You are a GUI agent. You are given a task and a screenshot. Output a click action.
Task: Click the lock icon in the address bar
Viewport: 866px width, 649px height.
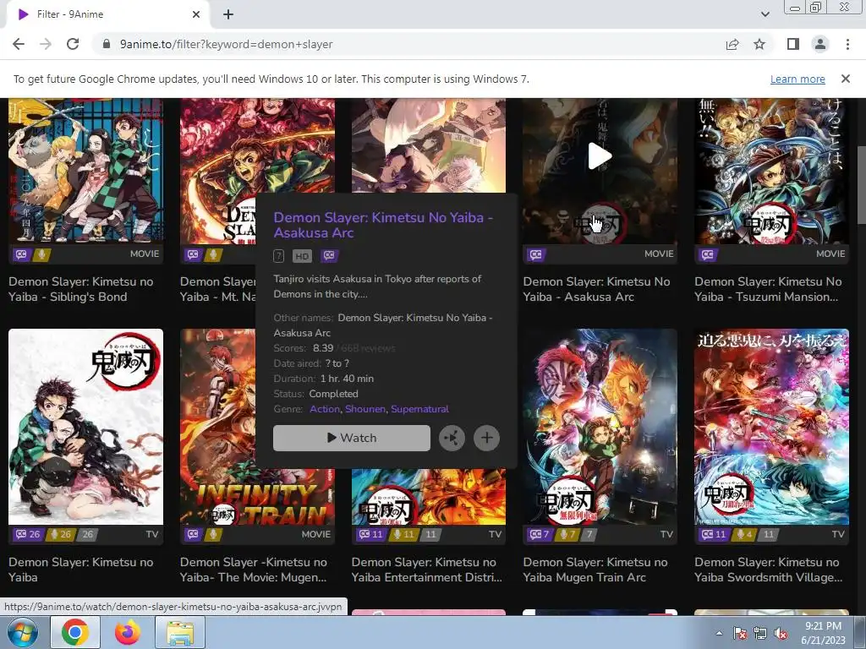tap(107, 44)
